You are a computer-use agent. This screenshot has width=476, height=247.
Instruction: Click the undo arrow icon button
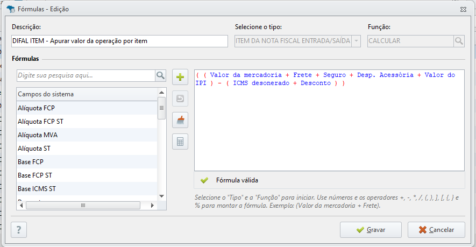tap(180, 98)
